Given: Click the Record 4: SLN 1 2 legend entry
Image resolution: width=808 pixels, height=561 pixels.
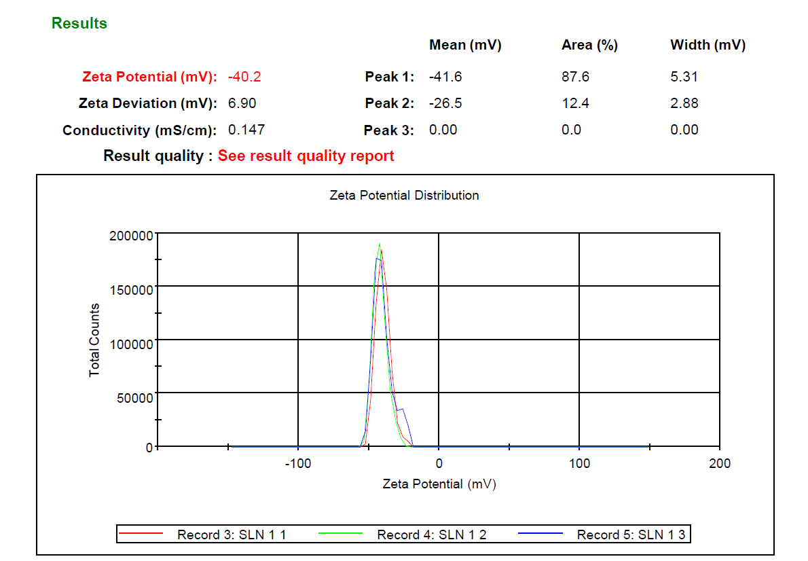Looking at the screenshot, I should 431,535.
